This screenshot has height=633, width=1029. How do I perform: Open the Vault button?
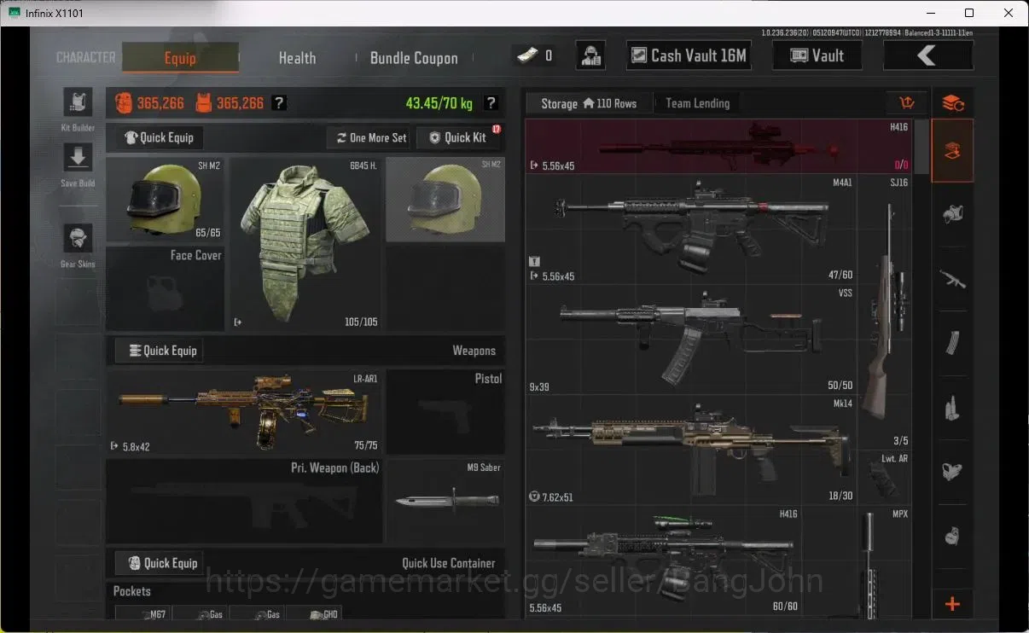click(817, 55)
